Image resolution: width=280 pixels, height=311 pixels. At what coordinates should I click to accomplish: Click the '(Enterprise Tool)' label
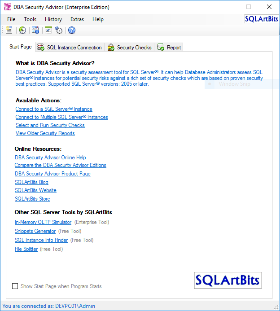coord(92,222)
